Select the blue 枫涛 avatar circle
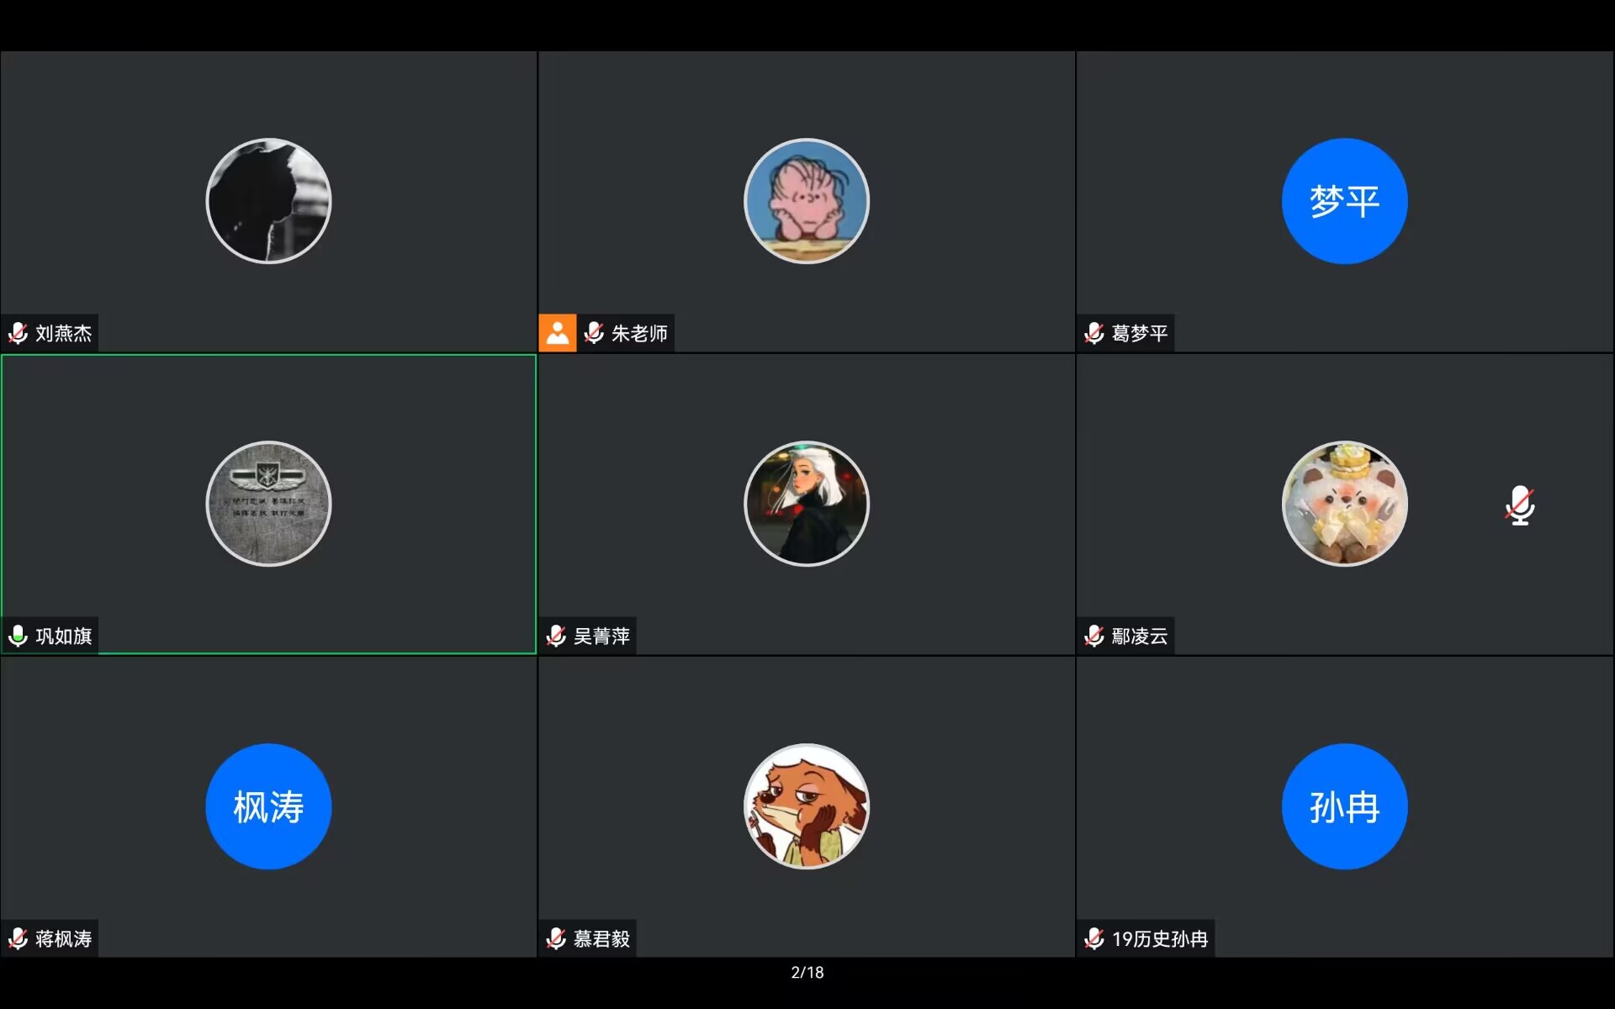1615x1009 pixels. tap(268, 806)
